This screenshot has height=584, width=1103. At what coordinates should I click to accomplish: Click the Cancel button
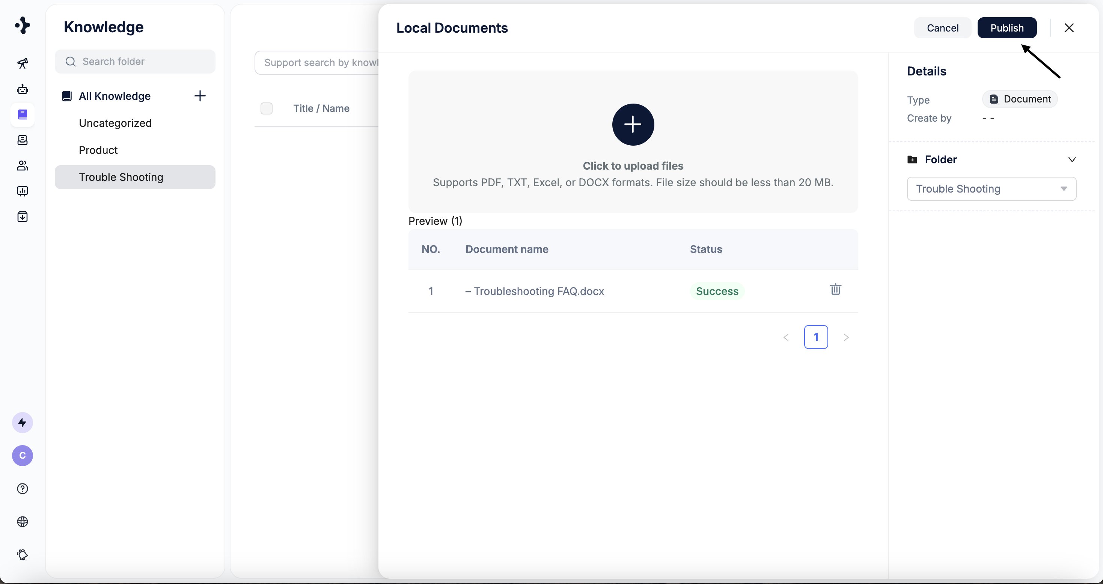[942, 28]
